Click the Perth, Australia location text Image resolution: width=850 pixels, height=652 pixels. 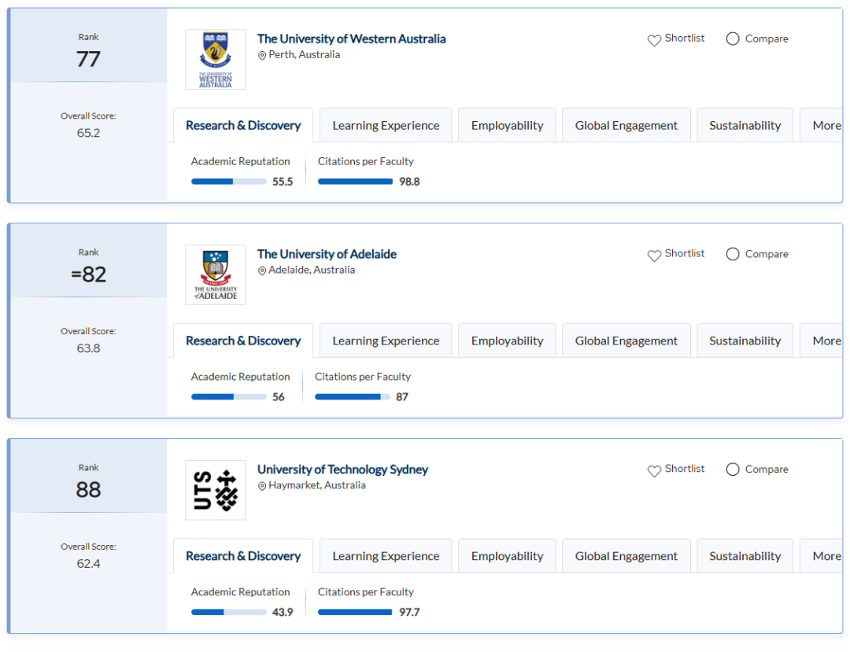[x=304, y=55]
